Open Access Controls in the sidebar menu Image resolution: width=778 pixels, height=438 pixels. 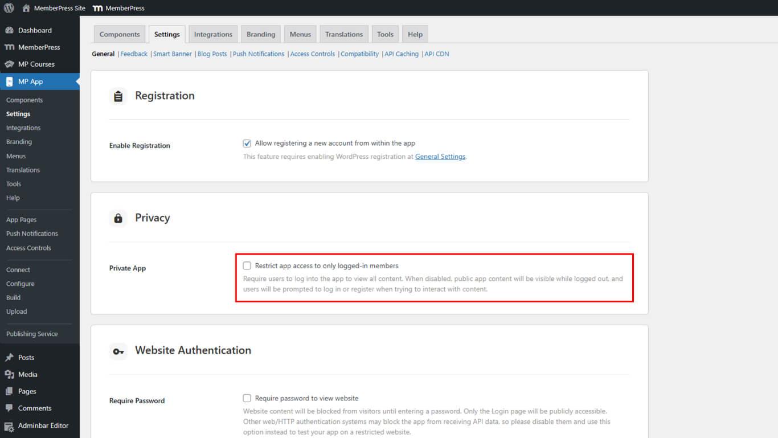coord(28,248)
